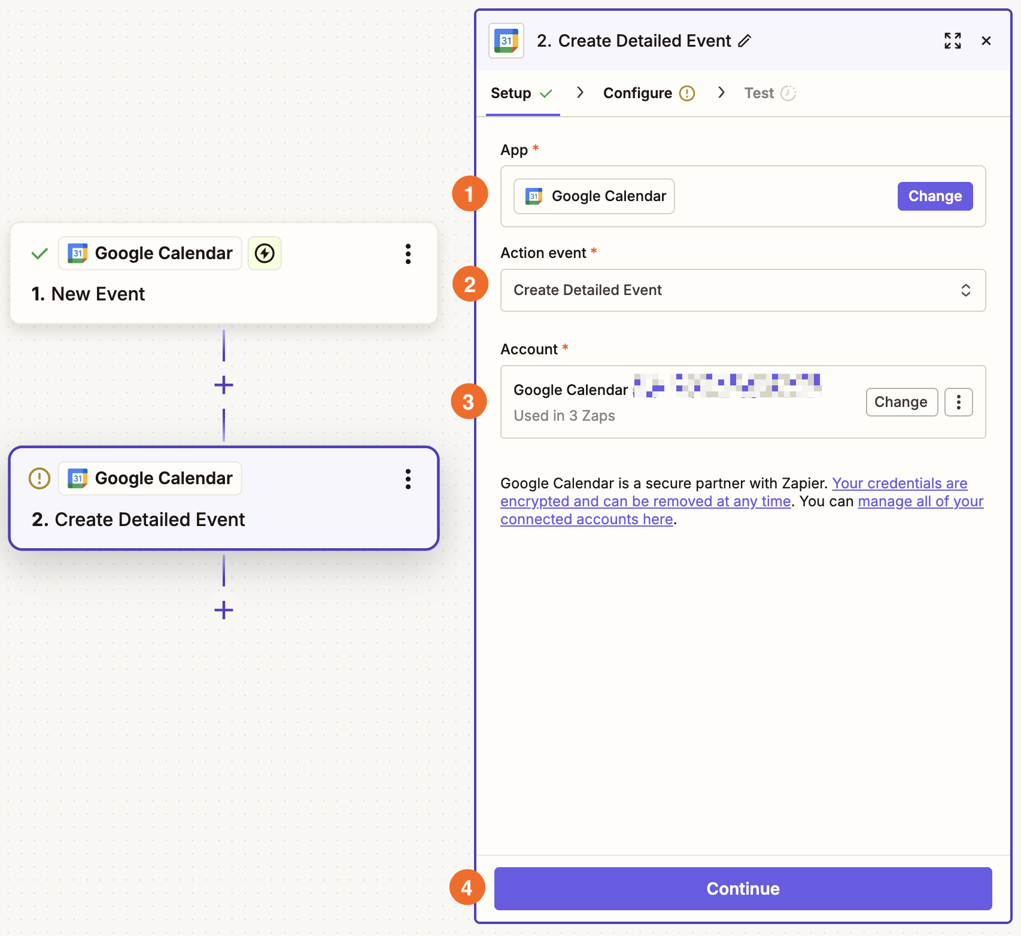1021x936 pixels.
Task: Expand the plus button between the two steps
Action: pyautogui.click(x=223, y=385)
